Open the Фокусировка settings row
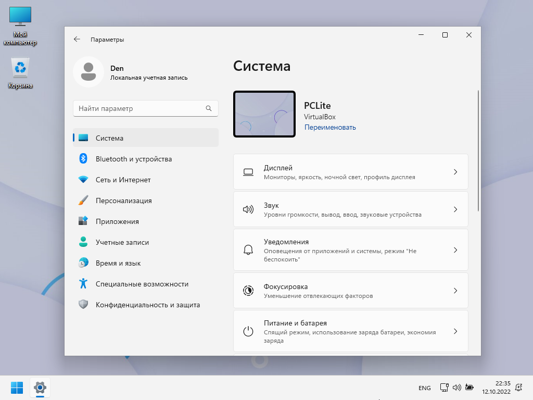Viewport: 533px width, 400px height. click(350, 291)
